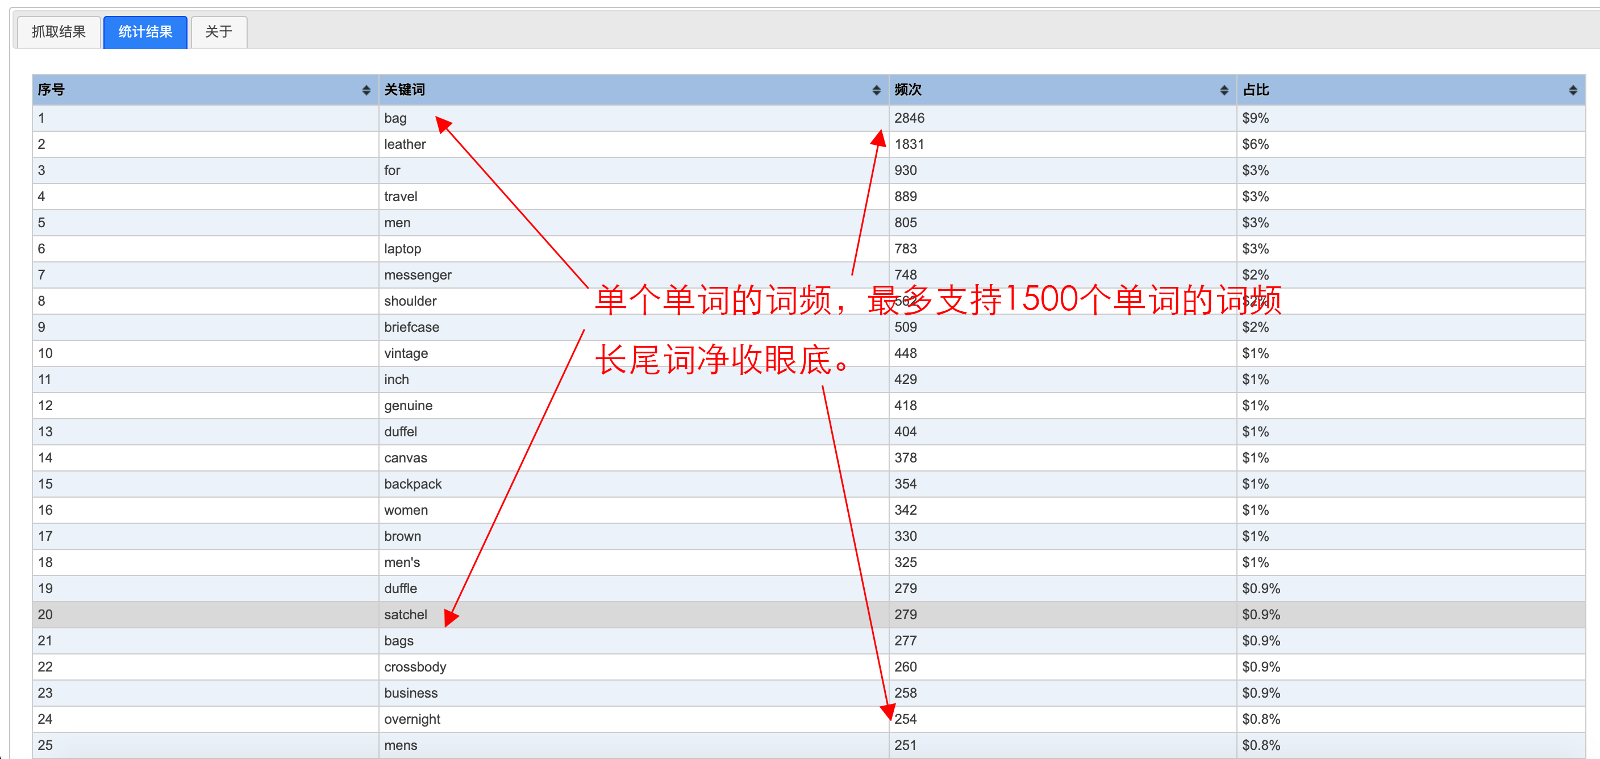The height and width of the screenshot is (759, 1600).
Task: Sort by 频次 using sort arrows
Action: click(x=1224, y=91)
